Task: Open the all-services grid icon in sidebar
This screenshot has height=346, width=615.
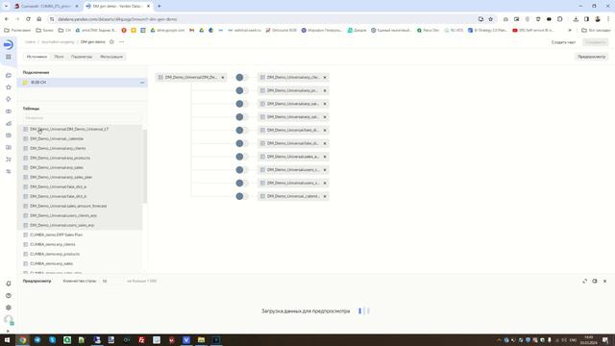Action: coord(9,58)
